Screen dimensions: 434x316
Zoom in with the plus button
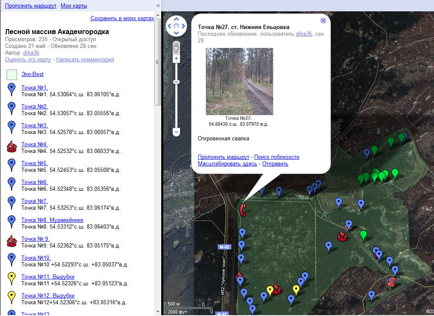coord(176,59)
